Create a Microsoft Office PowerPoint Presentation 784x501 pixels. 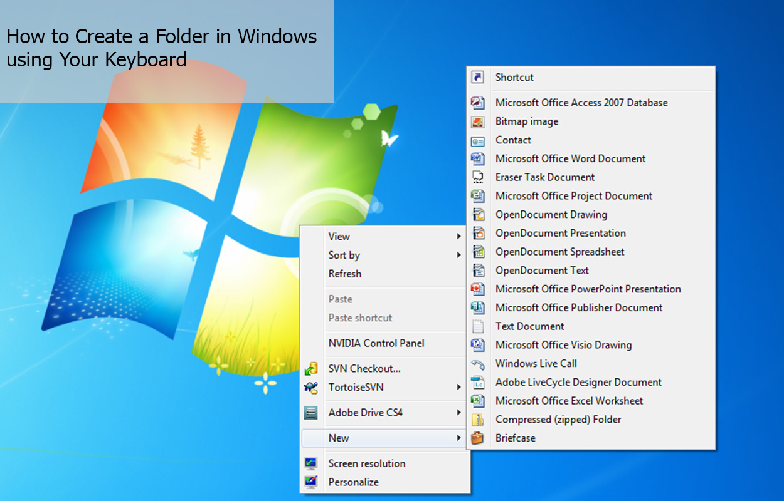click(591, 289)
